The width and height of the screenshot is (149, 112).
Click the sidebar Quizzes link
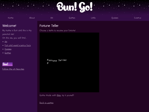(x=8, y=49)
